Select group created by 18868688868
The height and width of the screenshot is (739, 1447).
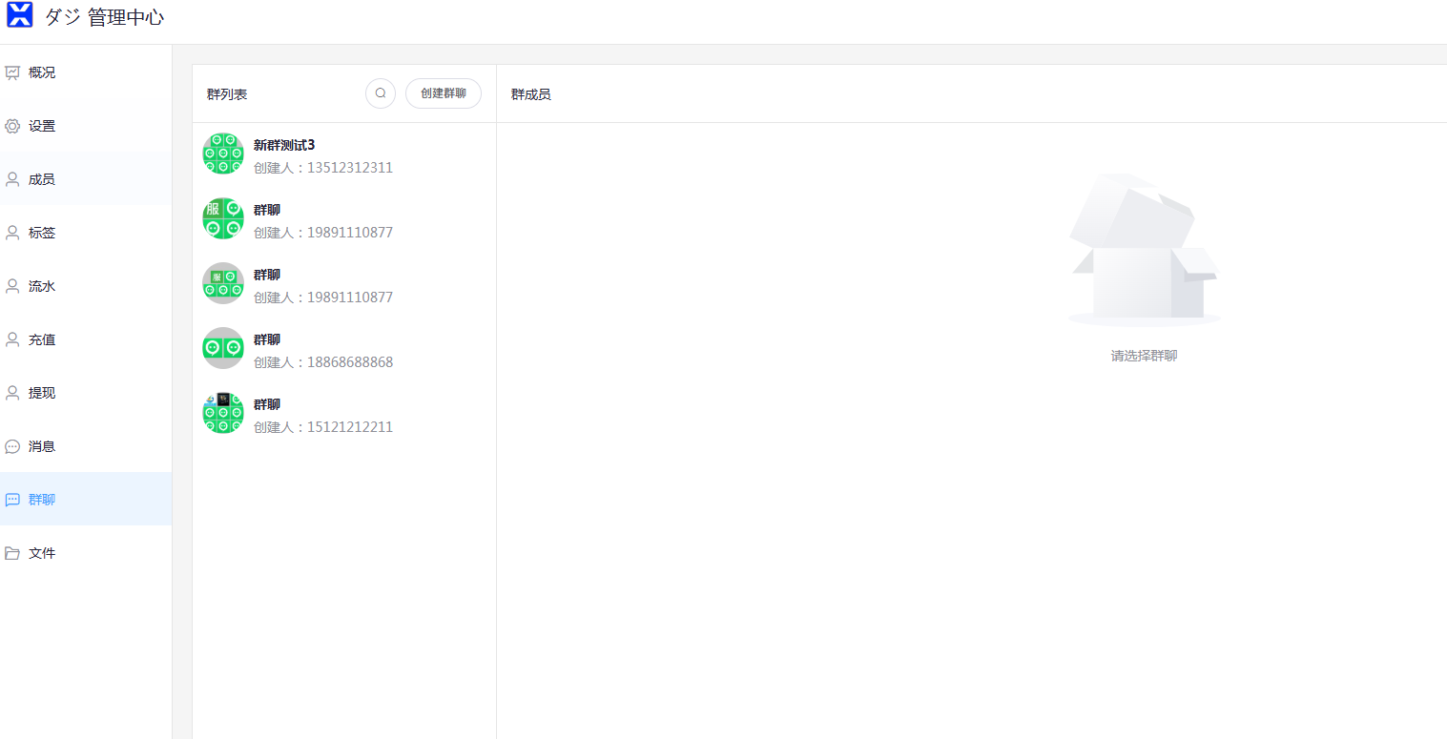point(322,350)
